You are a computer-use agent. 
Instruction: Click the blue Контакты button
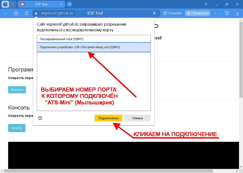tap(17, 90)
